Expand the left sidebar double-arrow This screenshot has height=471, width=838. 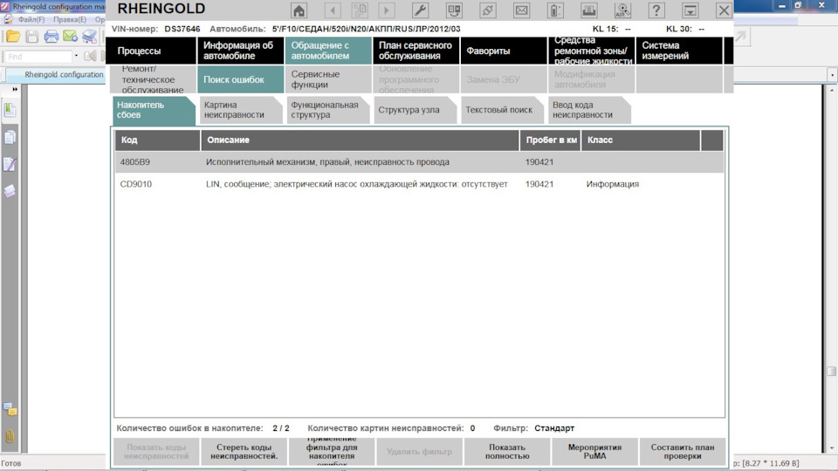[x=15, y=89]
